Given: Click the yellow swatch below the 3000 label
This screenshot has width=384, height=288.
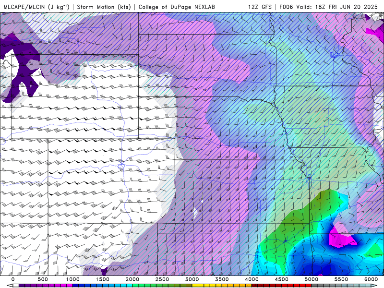Looking at the screenshot, I should (x=195, y=286).
